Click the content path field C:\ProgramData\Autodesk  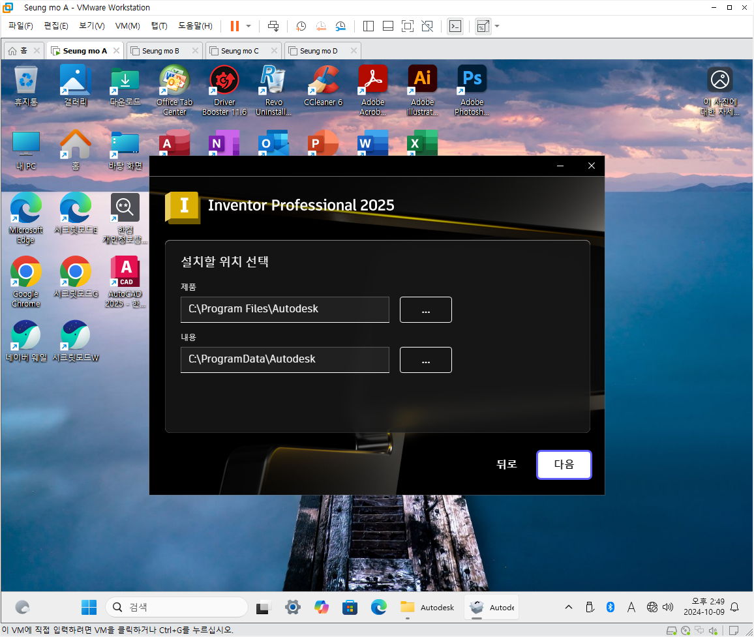coord(284,360)
